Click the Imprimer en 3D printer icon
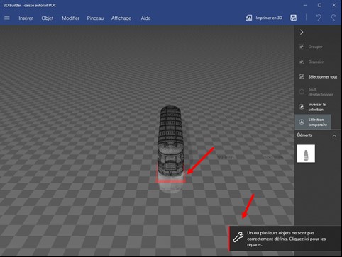 248,18
